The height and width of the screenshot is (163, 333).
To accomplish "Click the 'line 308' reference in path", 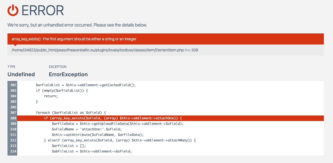I will (191, 50).
